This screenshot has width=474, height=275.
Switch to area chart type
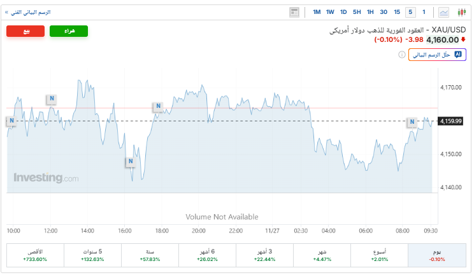coord(444,12)
